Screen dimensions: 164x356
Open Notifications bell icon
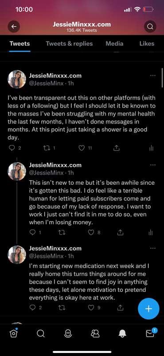point(123,333)
